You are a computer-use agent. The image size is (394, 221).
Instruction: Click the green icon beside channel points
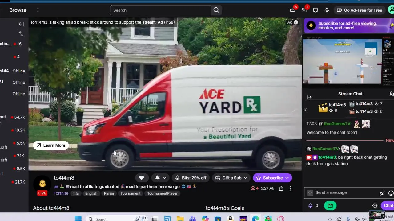click(330, 206)
